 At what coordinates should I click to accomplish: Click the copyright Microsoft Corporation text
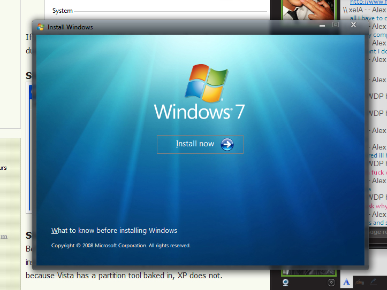[120, 246]
